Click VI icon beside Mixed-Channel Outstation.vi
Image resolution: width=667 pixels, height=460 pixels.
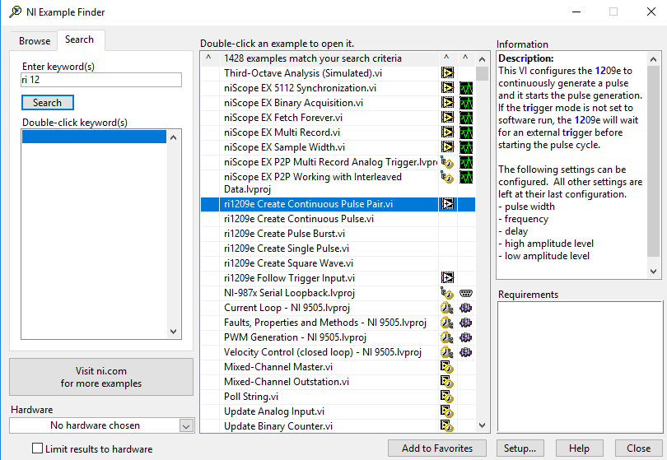coord(447,382)
